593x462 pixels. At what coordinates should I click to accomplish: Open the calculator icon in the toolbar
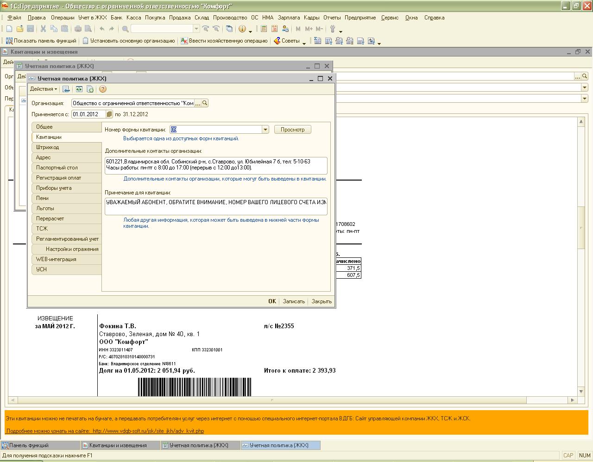pyautogui.click(x=264, y=29)
